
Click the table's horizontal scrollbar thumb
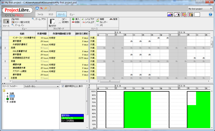tap(36, 81)
